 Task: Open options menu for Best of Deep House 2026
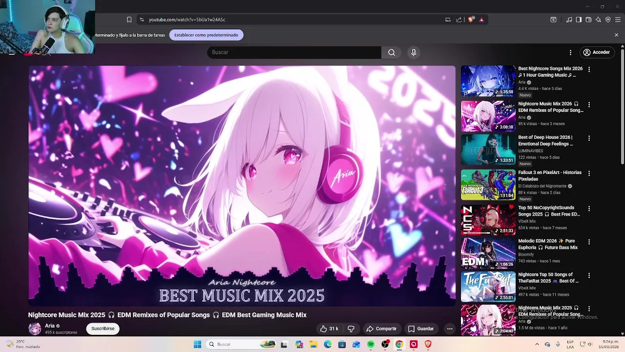pos(589,138)
